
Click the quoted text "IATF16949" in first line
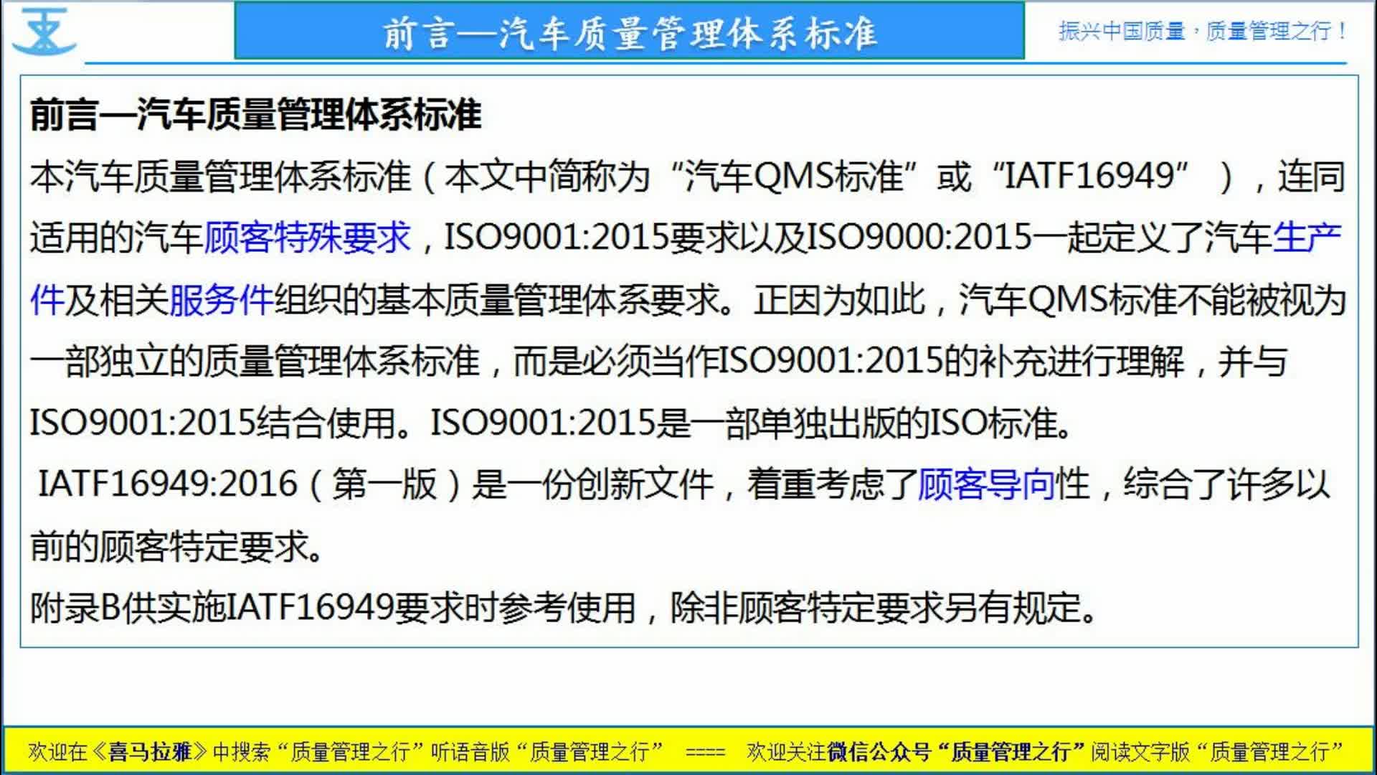tap(1089, 177)
